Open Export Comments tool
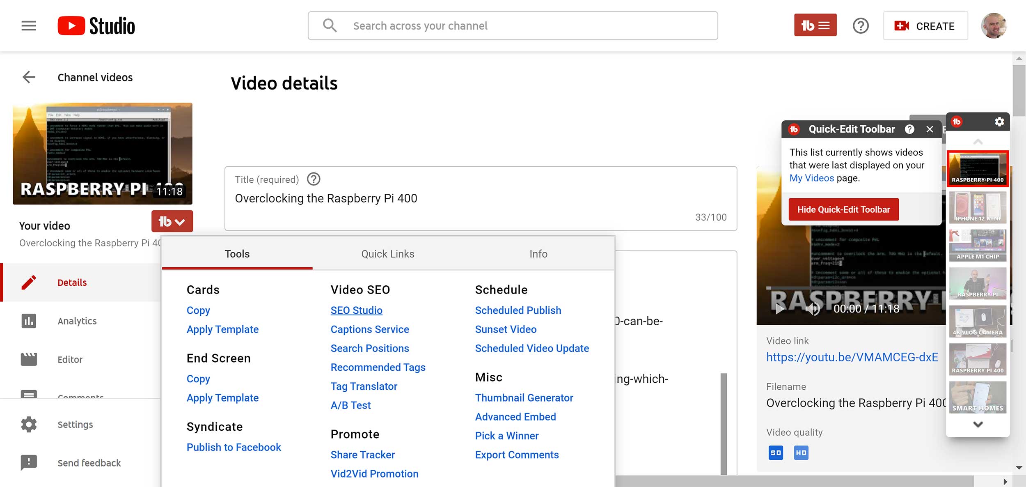This screenshot has width=1026, height=487. pyautogui.click(x=517, y=455)
